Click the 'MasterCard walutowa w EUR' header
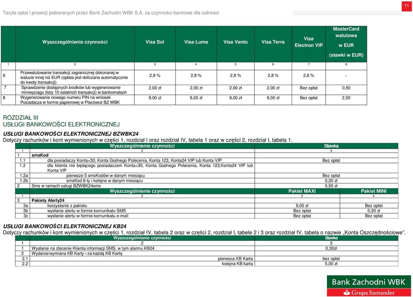Screen dimensions: 413x297 (x=346, y=42)
